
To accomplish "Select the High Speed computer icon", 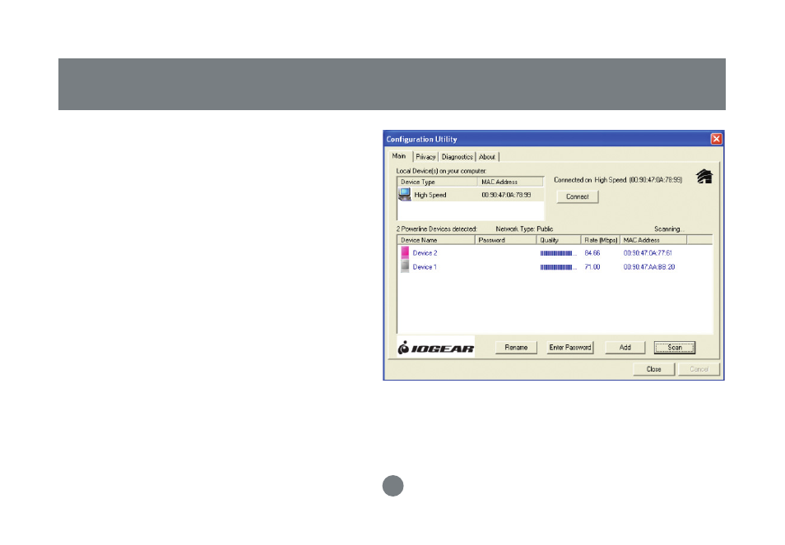I will coord(405,195).
